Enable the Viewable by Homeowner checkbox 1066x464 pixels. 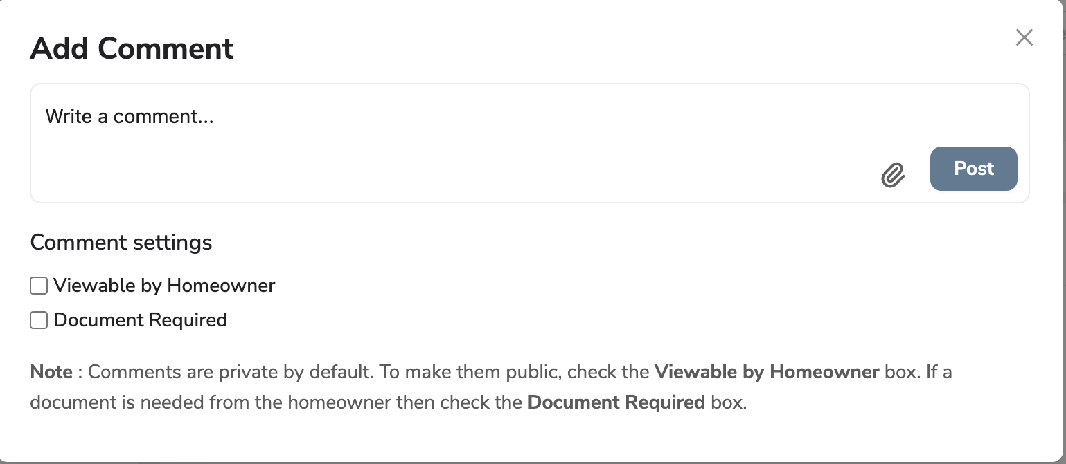39,286
